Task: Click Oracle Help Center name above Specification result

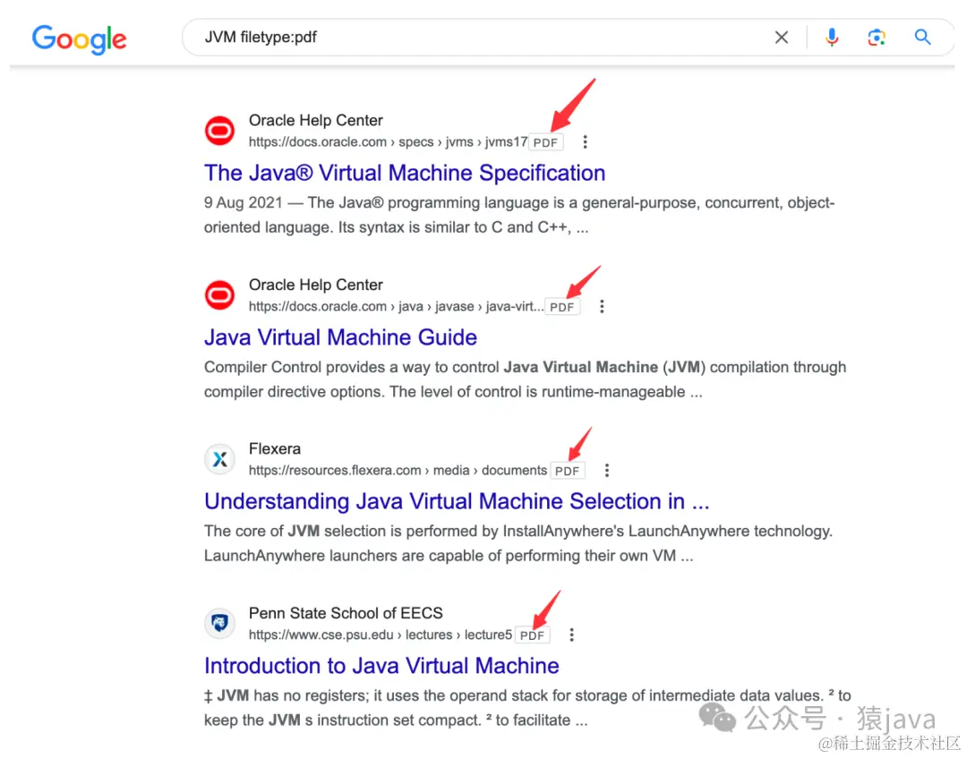Action: (x=316, y=120)
